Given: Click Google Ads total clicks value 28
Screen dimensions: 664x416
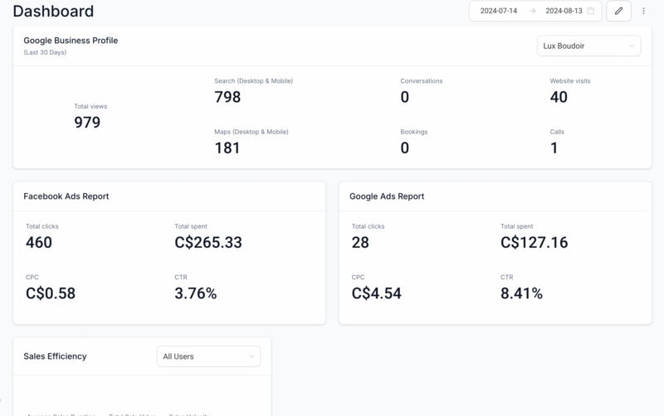Looking at the screenshot, I should click(360, 242).
